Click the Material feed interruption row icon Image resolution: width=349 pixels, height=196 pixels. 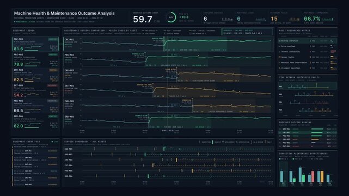tap(279, 63)
